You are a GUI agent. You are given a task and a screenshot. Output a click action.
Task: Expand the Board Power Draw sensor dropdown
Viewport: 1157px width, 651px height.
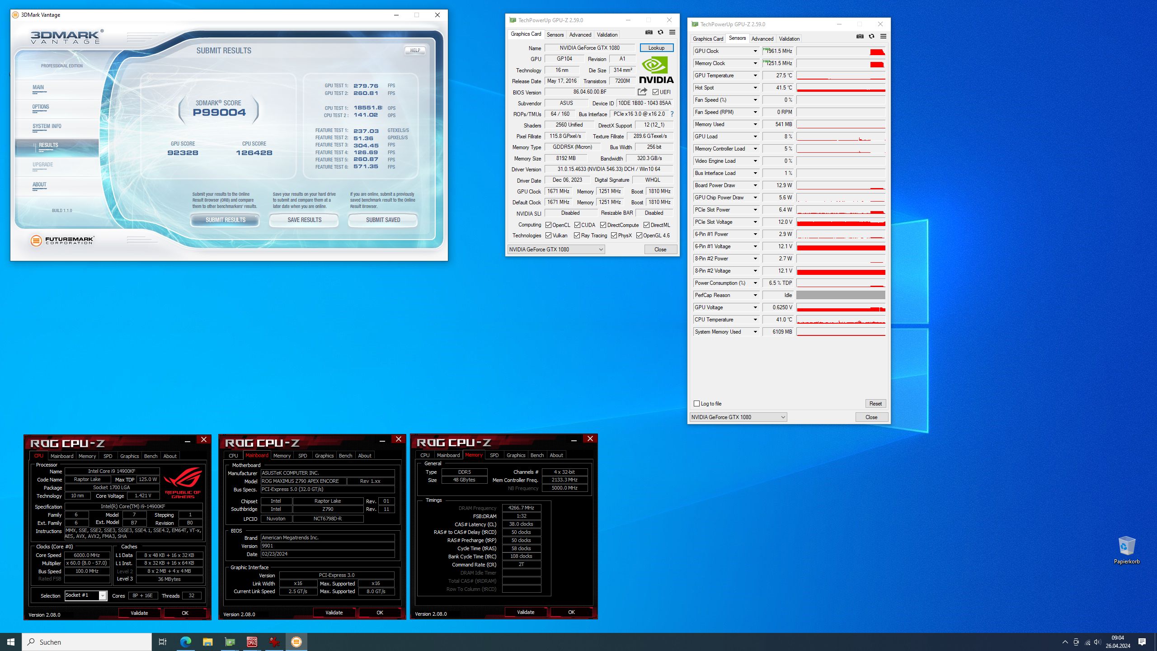pyautogui.click(x=755, y=185)
